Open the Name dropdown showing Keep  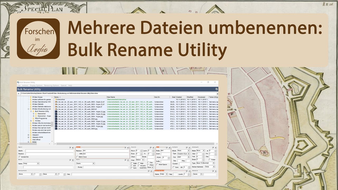31,163
